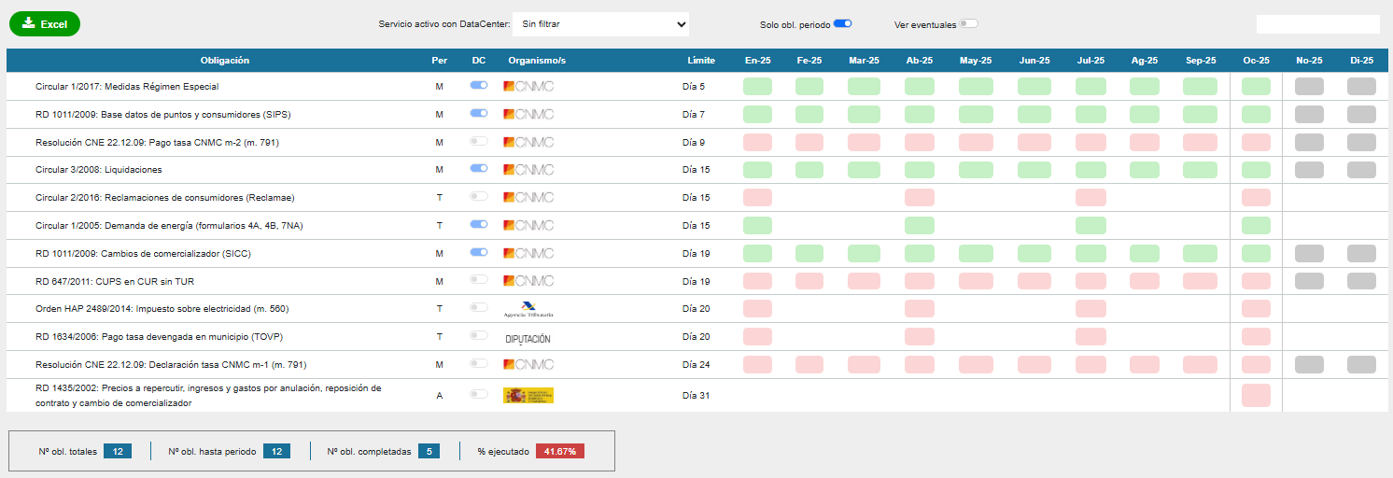The width and height of the screenshot is (1393, 478).
Task: Click the Spanish government logo for RD 1435/2002
Action: 528,395
